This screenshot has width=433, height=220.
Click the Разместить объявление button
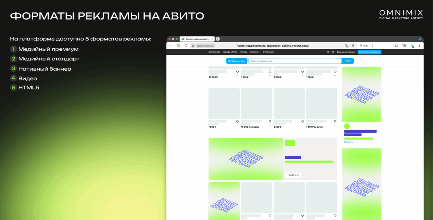point(370,52)
